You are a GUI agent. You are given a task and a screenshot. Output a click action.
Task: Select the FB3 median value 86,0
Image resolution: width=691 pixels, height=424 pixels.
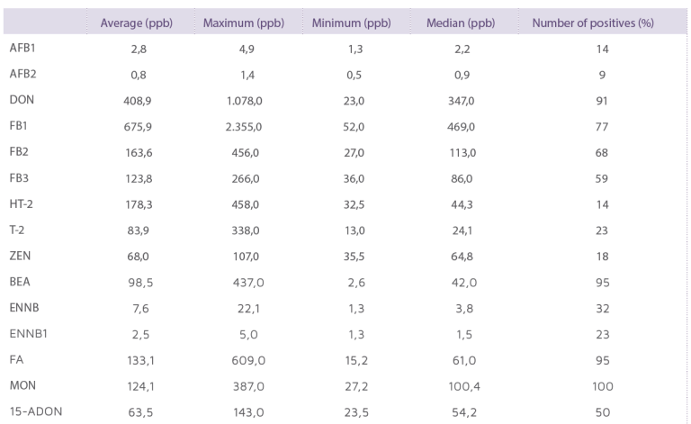[462, 178]
